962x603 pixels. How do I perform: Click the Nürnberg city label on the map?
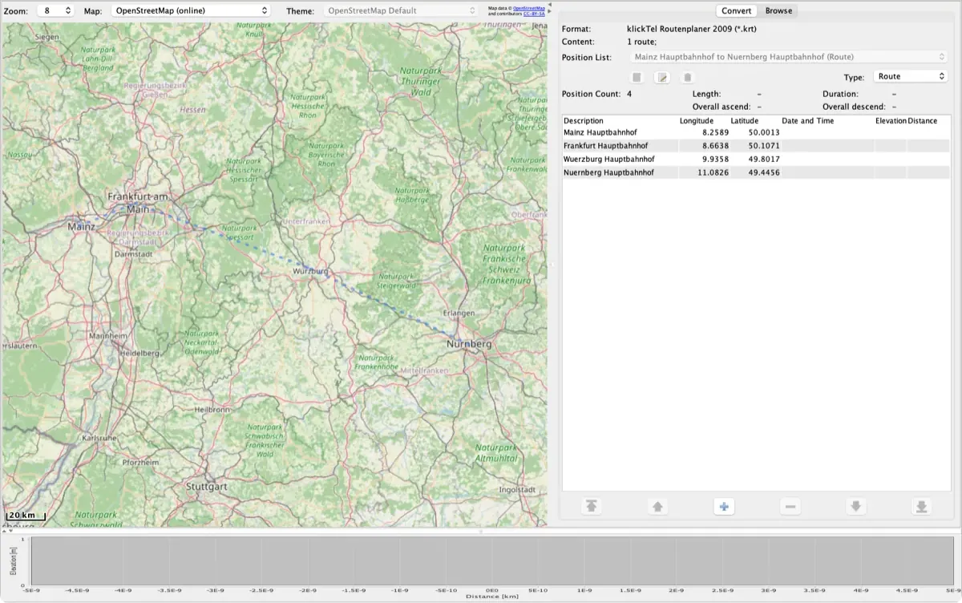coord(469,344)
